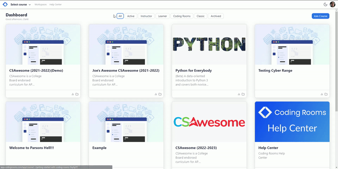Image resolution: width=338 pixels, height=169 pixels.
Task: Open the Python for Everybody course thumbnail
Action: [x=209, y=43]
